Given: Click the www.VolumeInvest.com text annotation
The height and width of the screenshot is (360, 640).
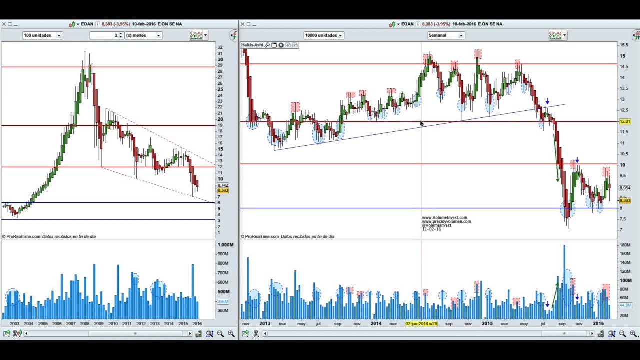Looking at the screenshot, I should pyautogui.click(x=444, y=218).
